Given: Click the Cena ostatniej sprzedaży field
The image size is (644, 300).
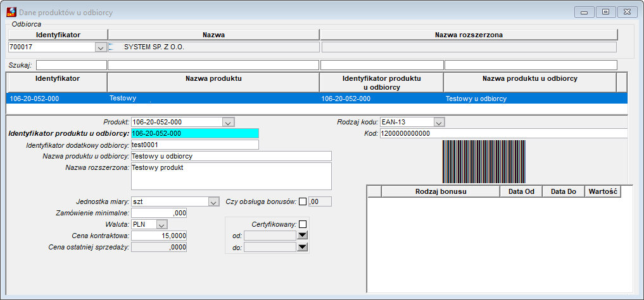Looking at the screenshot, I should coord(159,247).
